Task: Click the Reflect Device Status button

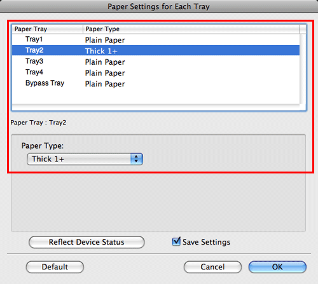Action: pos(86,242)
